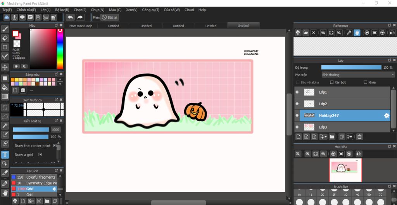Select the white foreground color square
The height and width of the screenshot is (205, 397).
coord(16,33)
